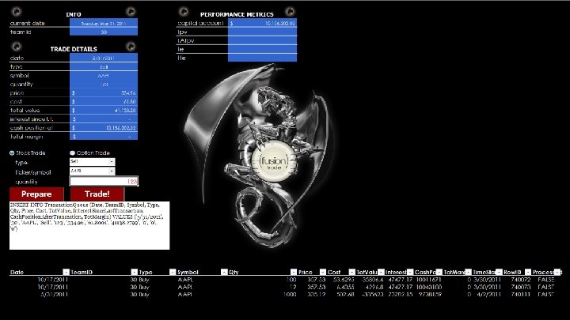Select the trade details cost value cell
The height and width of the screenshot is (320, 570).
pyautogui.click(x=104, y=102)
